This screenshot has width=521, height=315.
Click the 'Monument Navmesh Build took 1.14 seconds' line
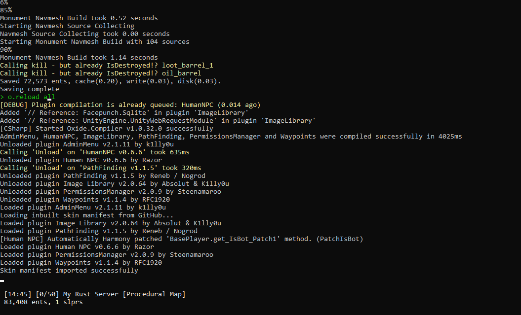pyautogui.click(x=79, y=58)
